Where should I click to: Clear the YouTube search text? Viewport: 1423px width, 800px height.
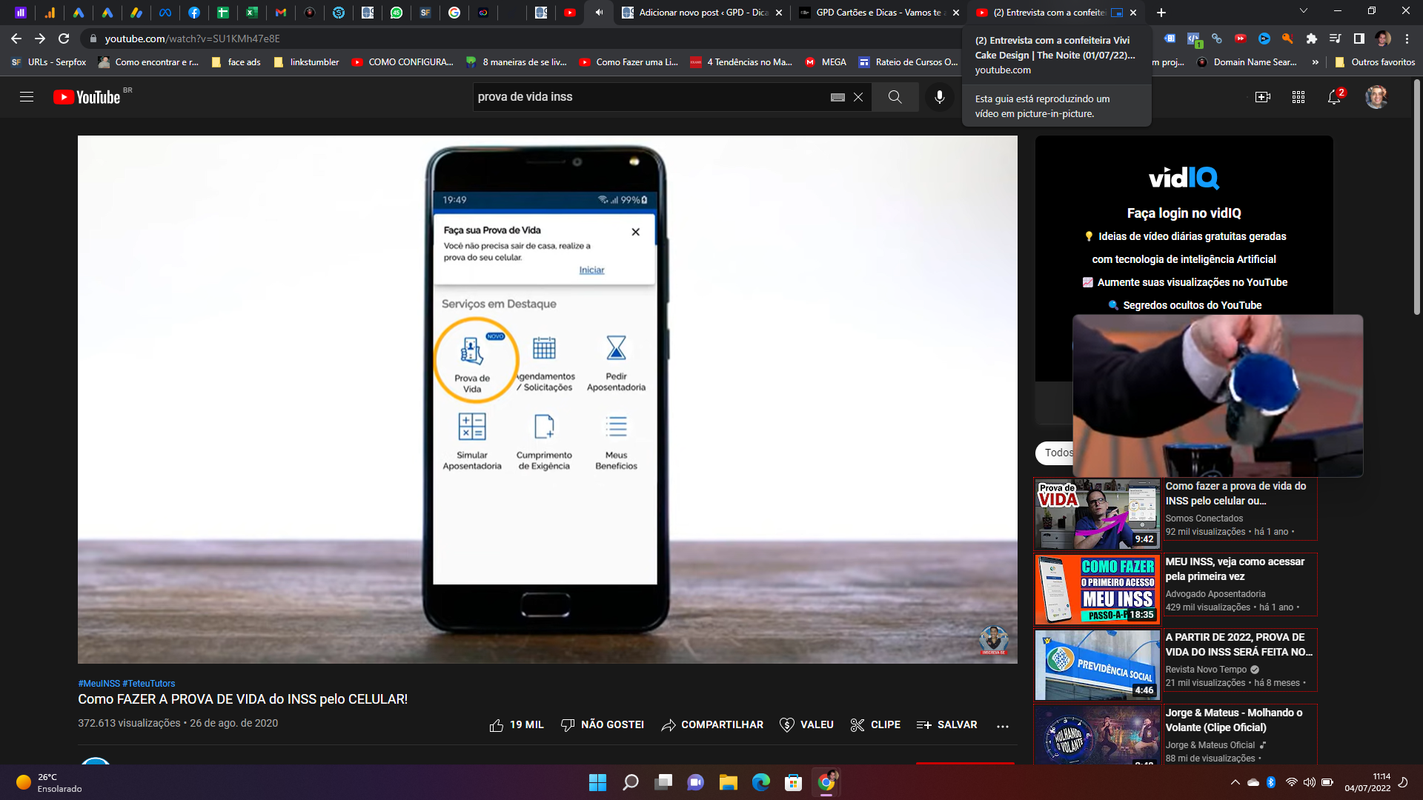(x=858, y=97)
